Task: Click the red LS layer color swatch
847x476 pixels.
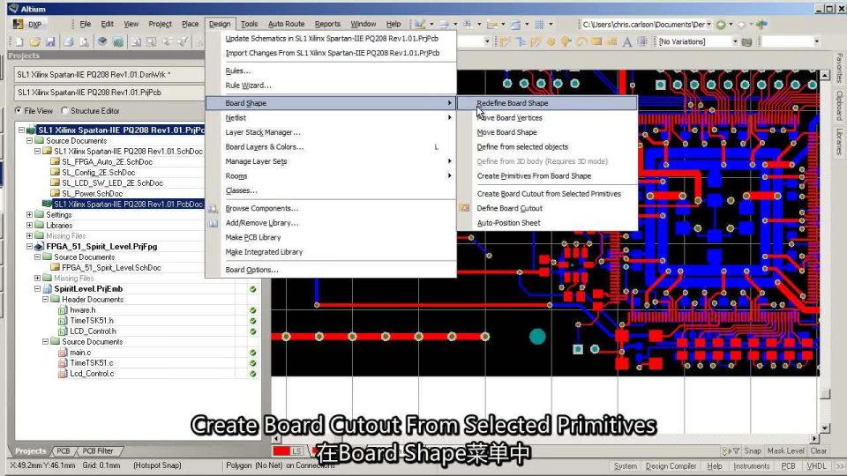Action: [x=281, y=450]
